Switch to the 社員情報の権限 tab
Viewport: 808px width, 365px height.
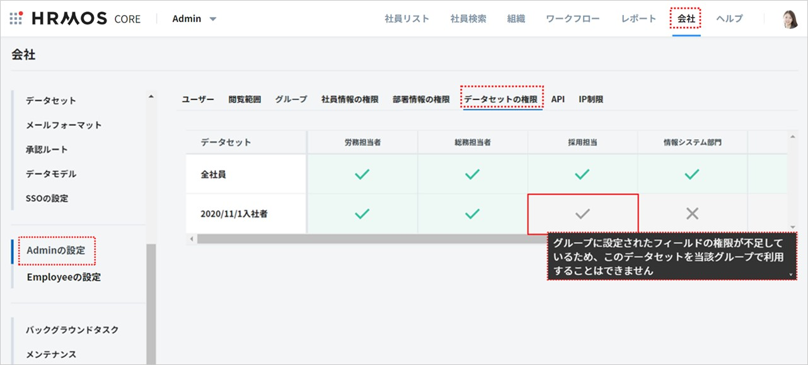350,99
